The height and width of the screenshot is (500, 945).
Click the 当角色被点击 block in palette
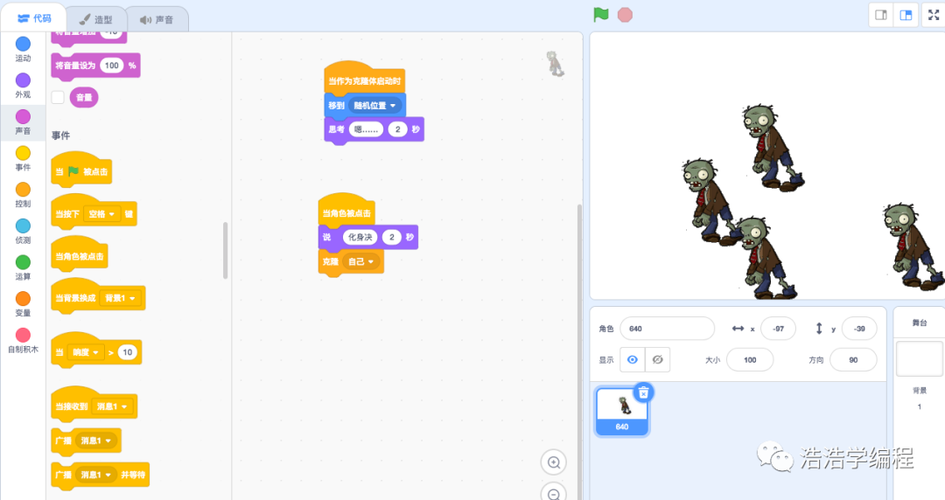point(80,254)
